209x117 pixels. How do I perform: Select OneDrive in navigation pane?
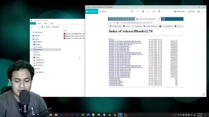(x=36, y=36)
